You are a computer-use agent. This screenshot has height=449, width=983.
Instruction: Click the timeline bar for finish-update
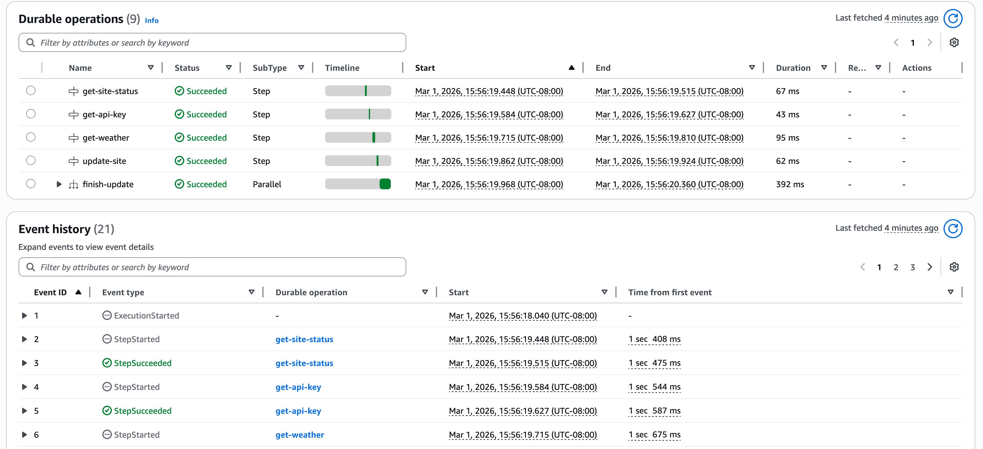click(358, 184)
